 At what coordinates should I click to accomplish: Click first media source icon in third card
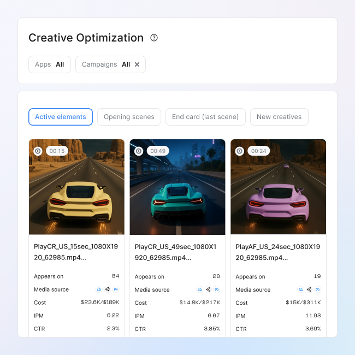click(x=300, y=289)
